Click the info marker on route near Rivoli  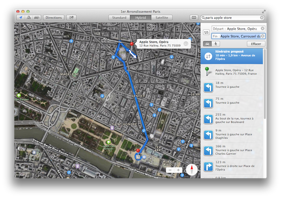144,131
